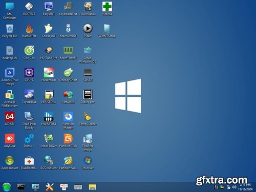This screenshot has width=256, height=192.
Task: Open File Explorer from the taskbar
Action: tap(92, 187)
